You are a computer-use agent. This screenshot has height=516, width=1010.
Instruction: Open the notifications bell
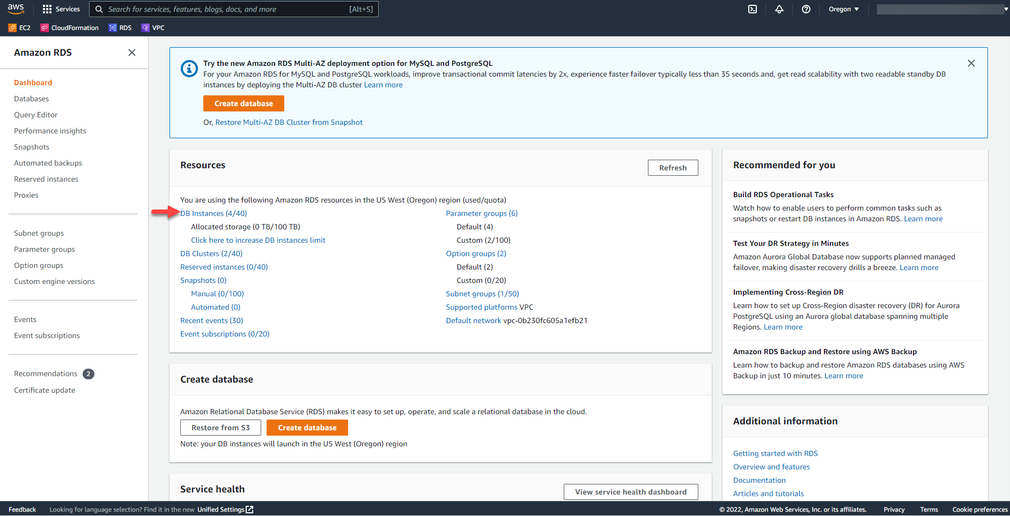pos(779,9)
